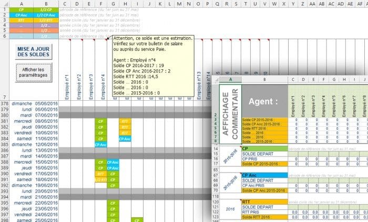Viewport: 368px width, 222px height.
Task: Select column W header in the main sheet
Action: pos(274,4)
